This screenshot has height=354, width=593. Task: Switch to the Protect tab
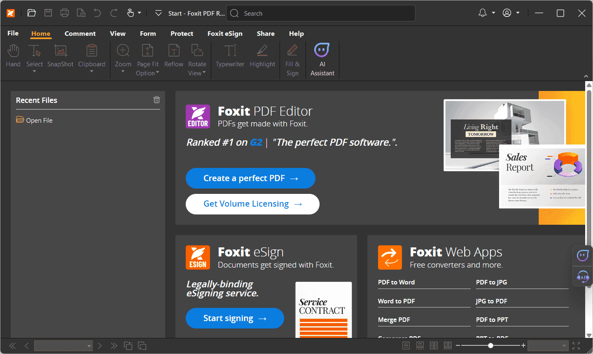[182, 34]
